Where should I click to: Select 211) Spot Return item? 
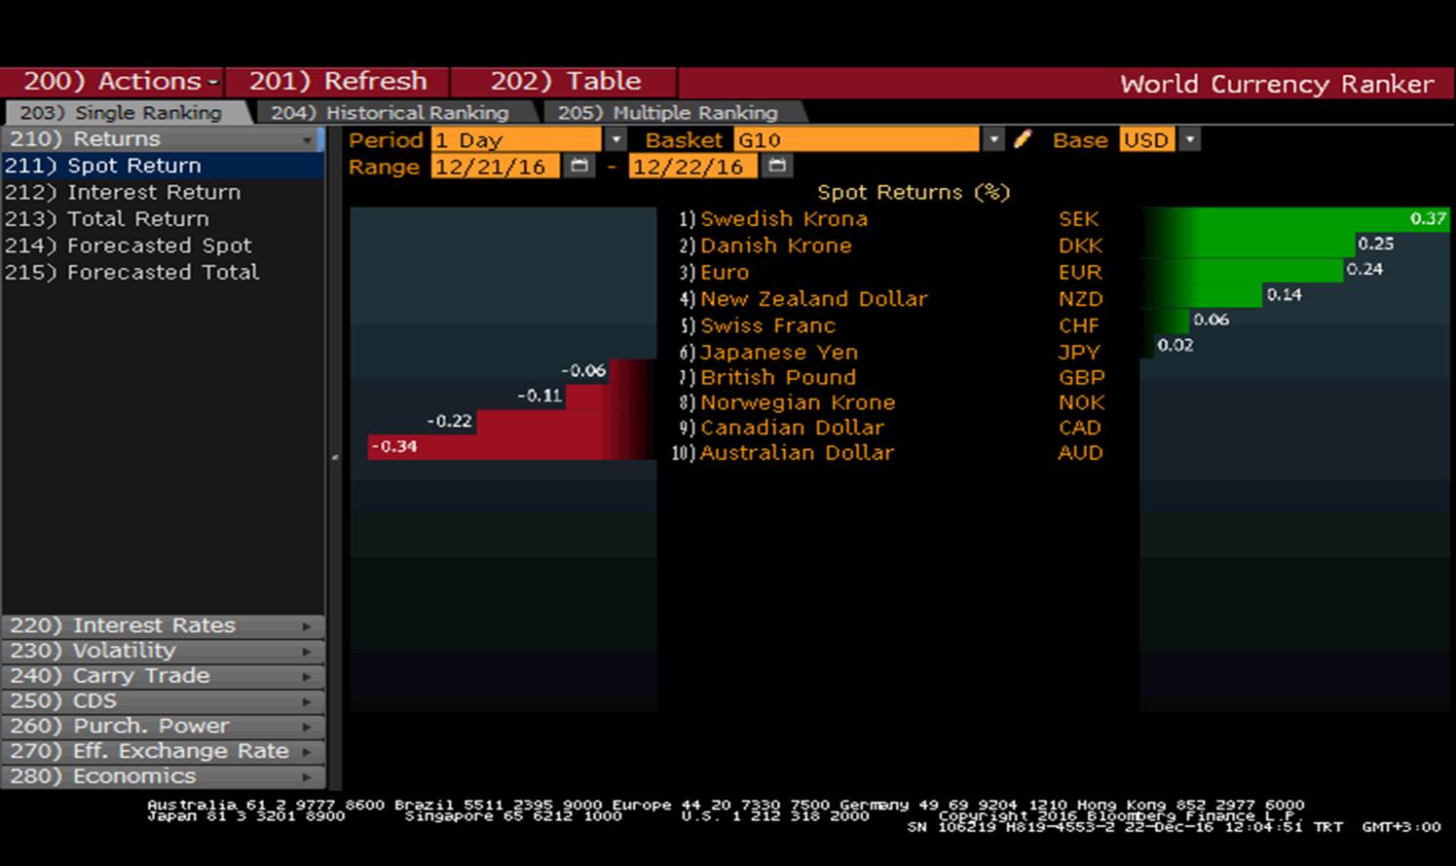tap(162, 167)
